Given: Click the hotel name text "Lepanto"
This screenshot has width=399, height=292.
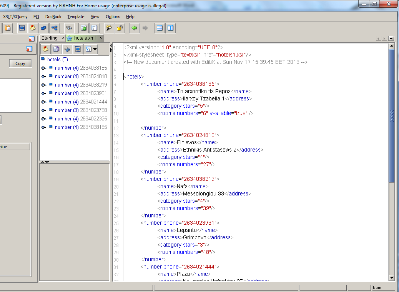Looking at the screenshot, I should click(187, 230).
